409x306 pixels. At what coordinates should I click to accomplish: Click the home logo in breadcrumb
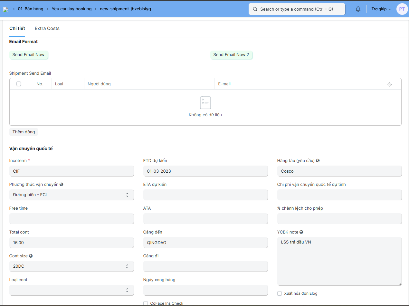[5, 9]
